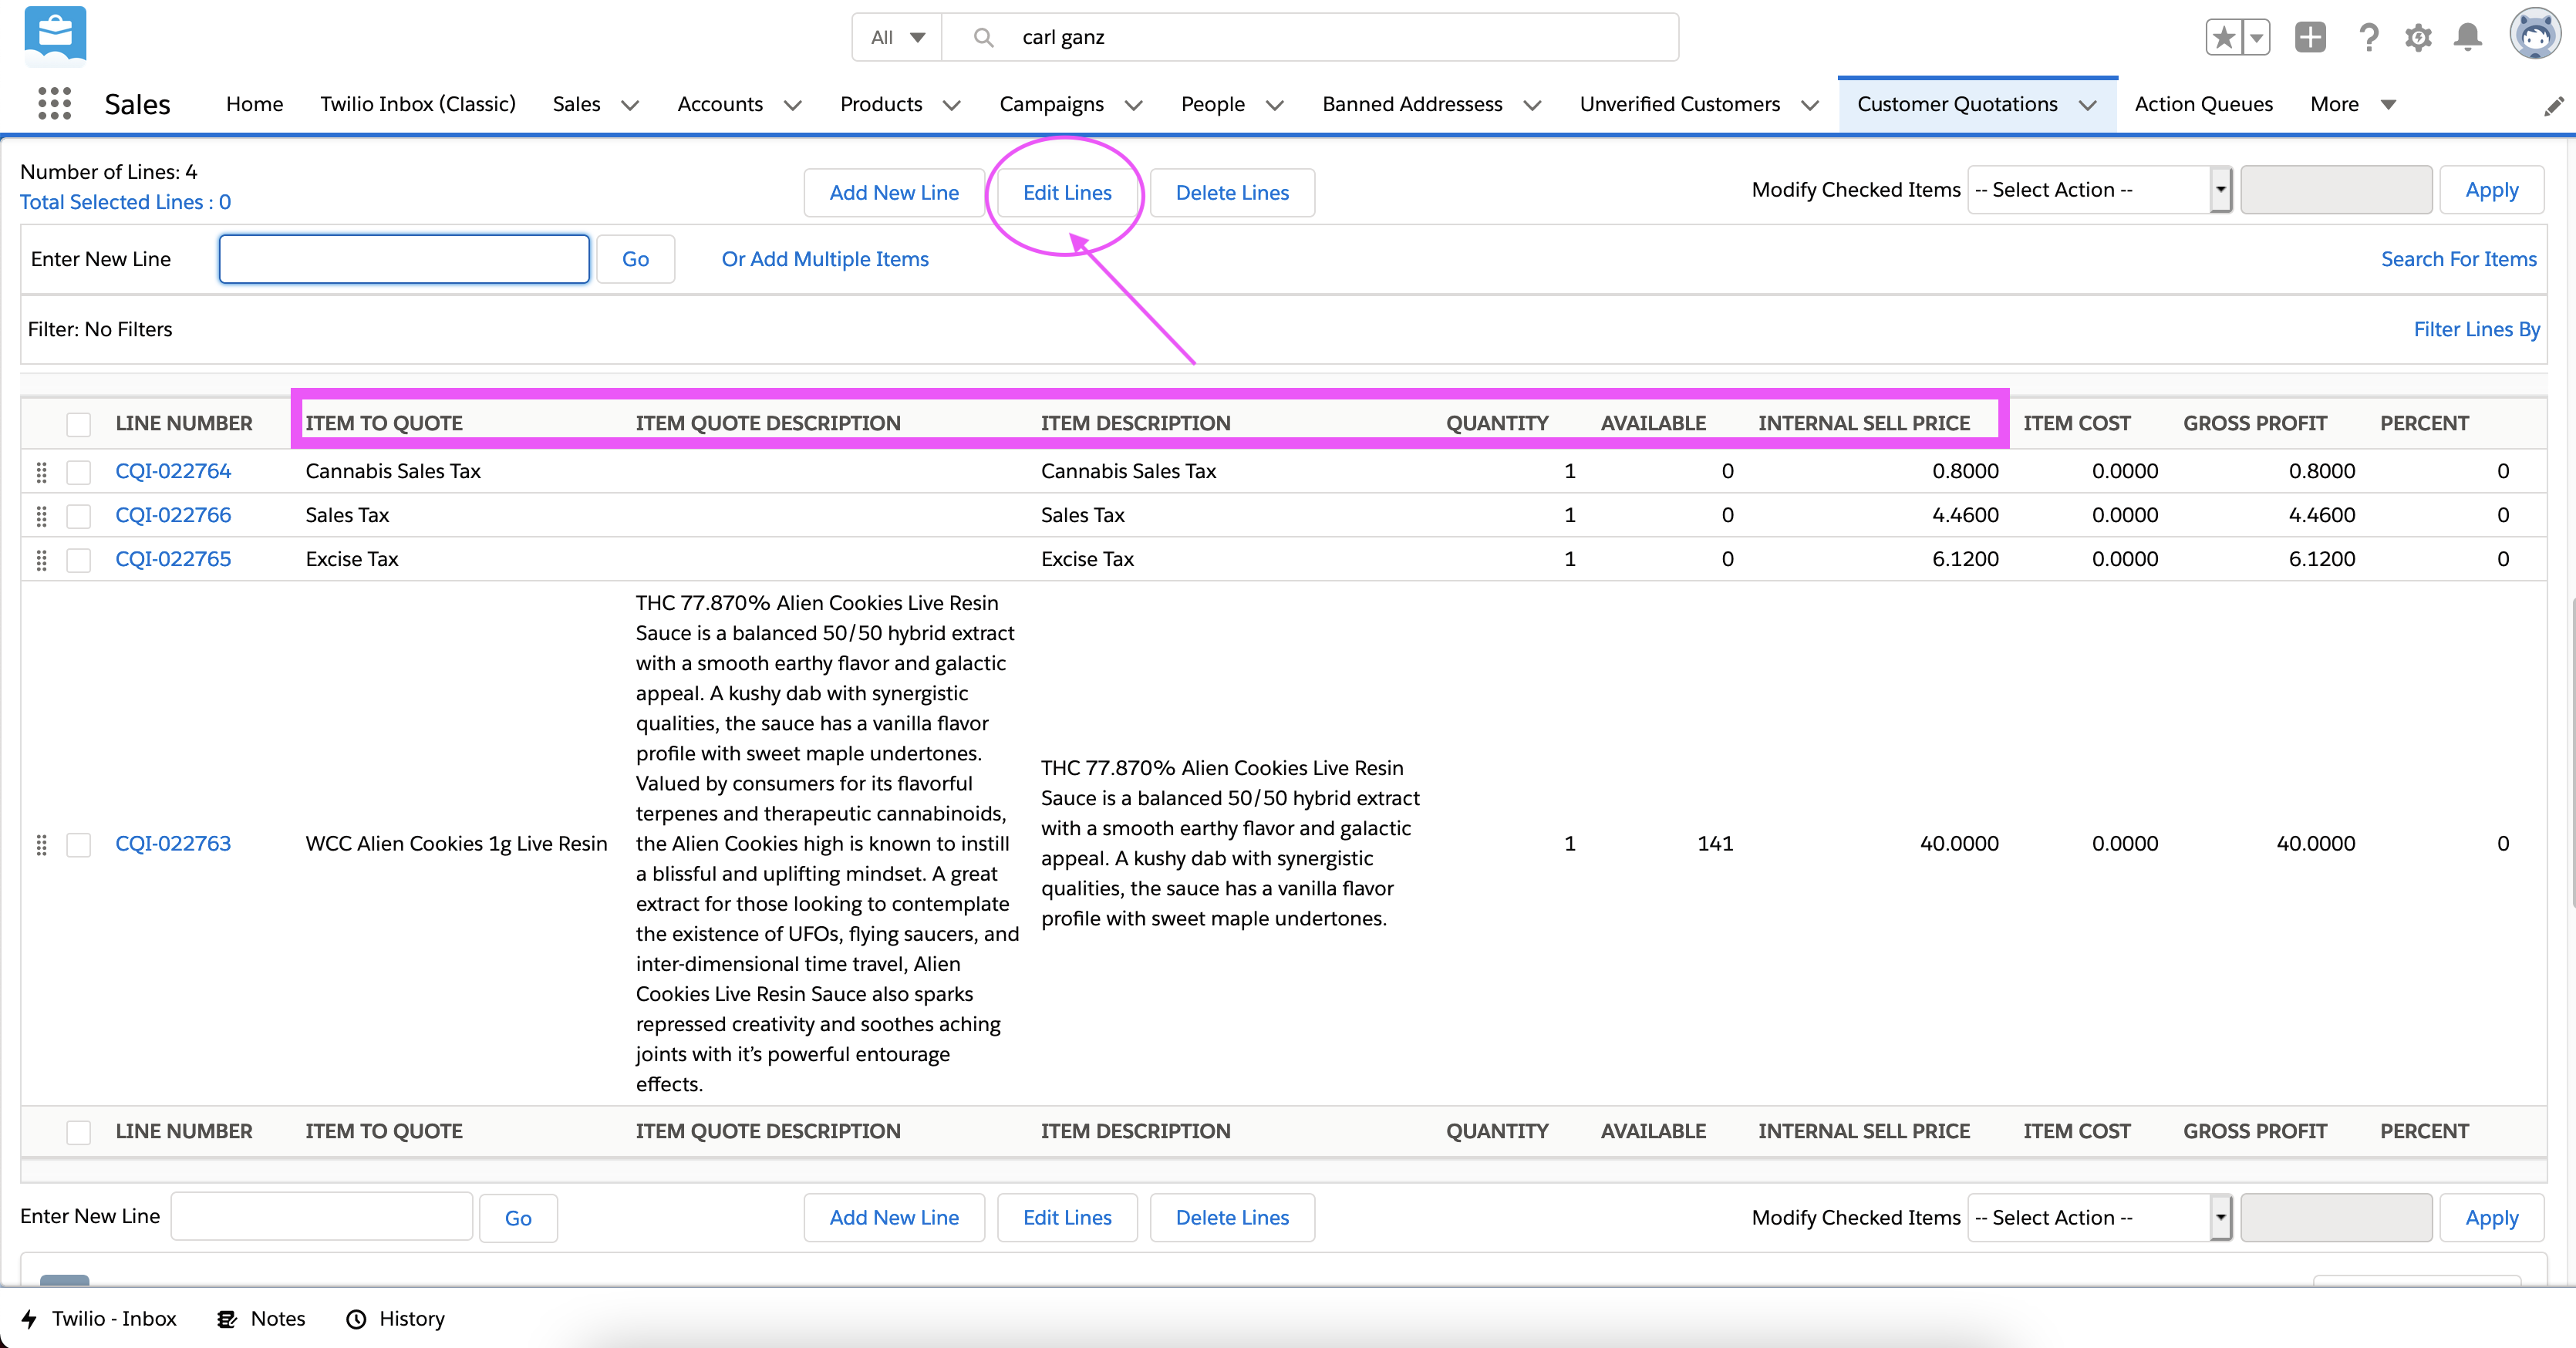Switch to the Accounts tab
The image size is (2576, 1348).
pyautogui.click(x=720, y=104)
